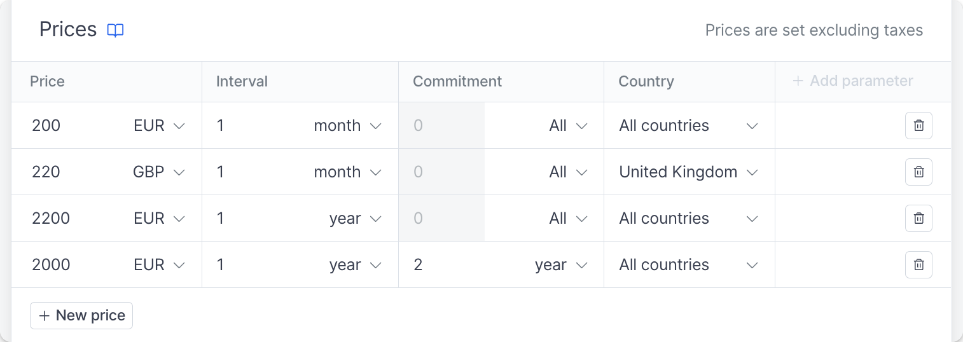Change GBP currency in second row
963x342 pixels.
(159, 172)
